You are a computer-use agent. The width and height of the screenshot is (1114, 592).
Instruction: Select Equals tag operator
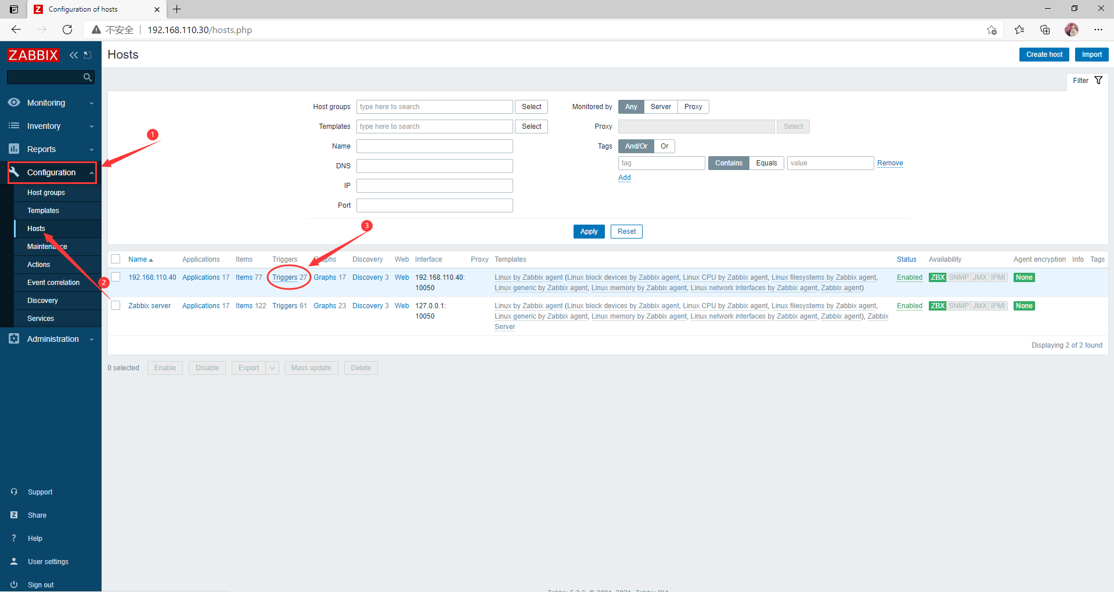tap(766, 163)
